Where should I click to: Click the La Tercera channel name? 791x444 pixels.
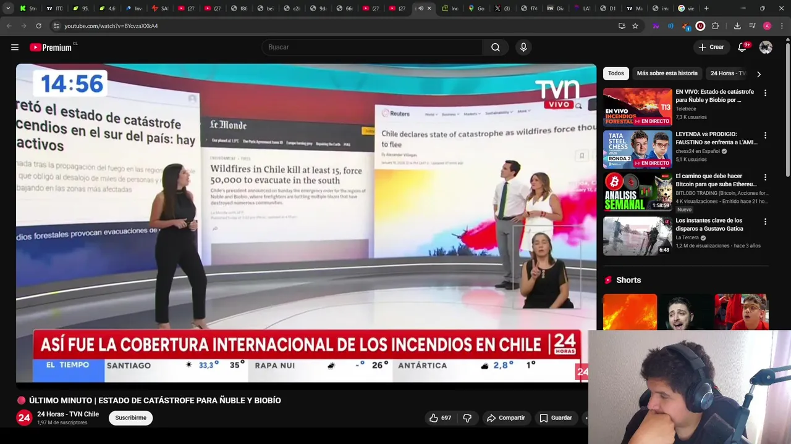point(687,237)
